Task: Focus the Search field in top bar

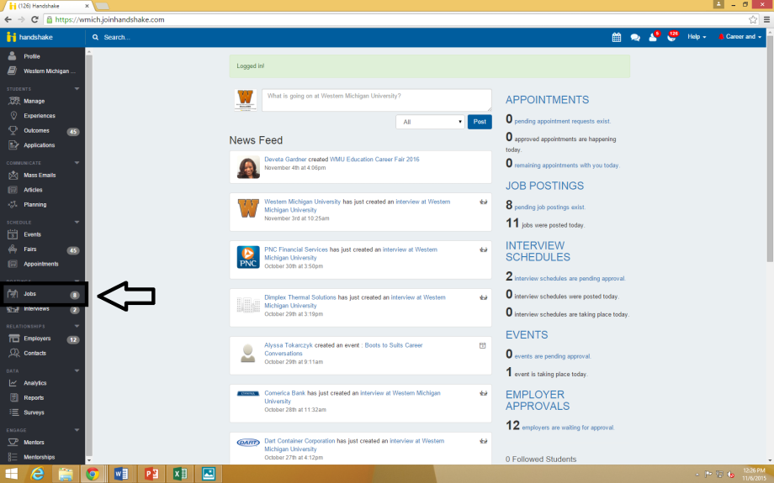Action: pos(117,37)
